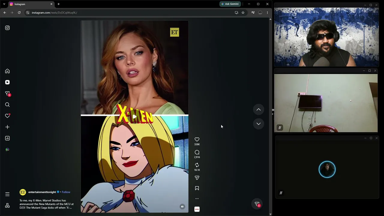Click the glowing circular avatar
Viewport: 384px width, 216px height.
(x=327, y=169)
